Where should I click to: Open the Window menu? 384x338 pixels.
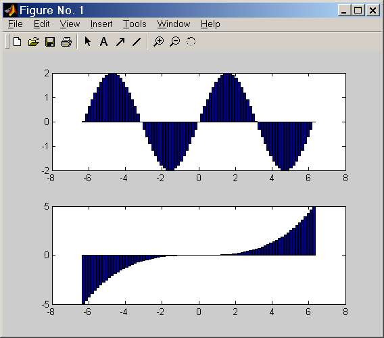pos(174,24)
